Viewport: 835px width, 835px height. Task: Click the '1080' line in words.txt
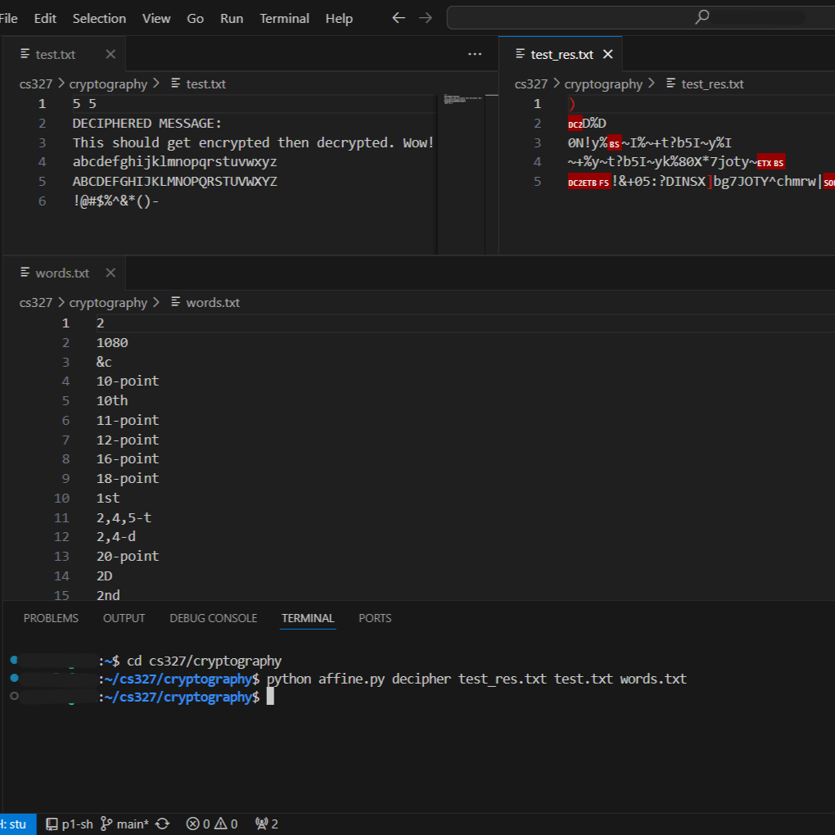tap(112, 342)
